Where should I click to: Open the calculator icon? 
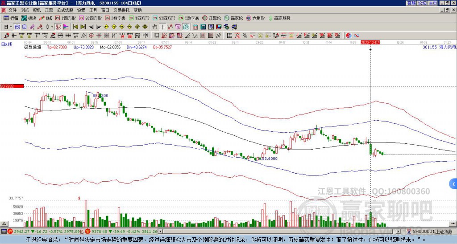[x=203, y=27]
